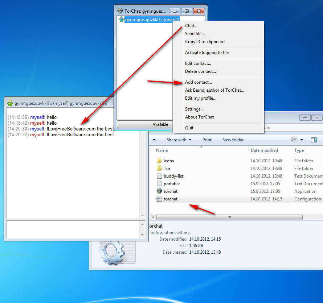323x303 pixels.
Task: Click New folder in Explorer toolbar
Action: coord(233,140)
